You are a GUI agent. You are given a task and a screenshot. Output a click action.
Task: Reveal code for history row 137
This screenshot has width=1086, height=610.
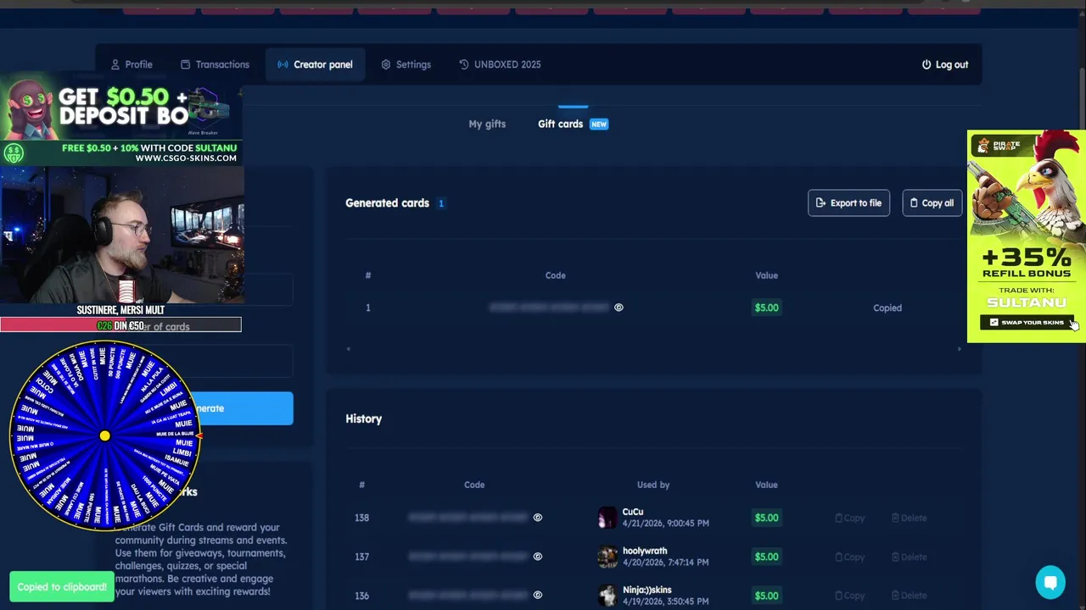[538, 557]
